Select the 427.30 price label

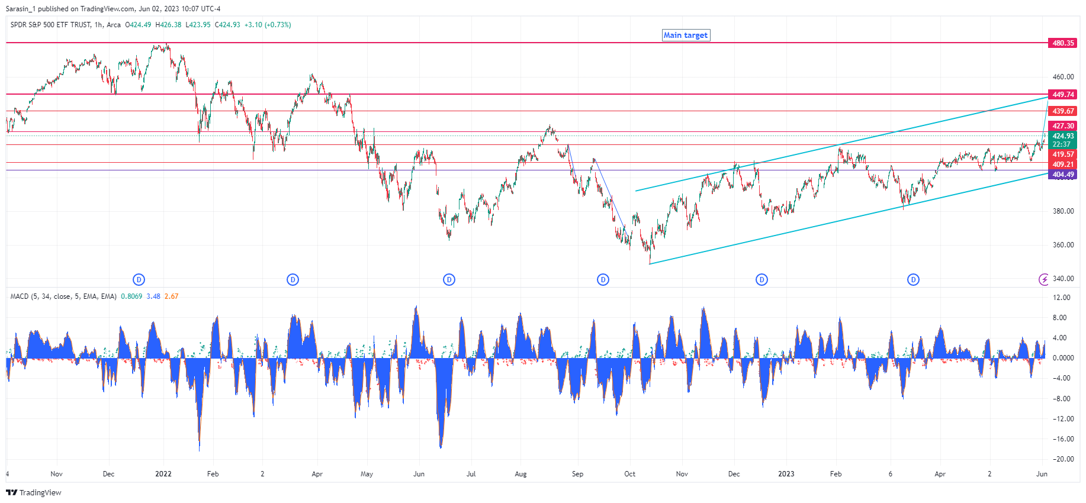[x=1063, y=125]
